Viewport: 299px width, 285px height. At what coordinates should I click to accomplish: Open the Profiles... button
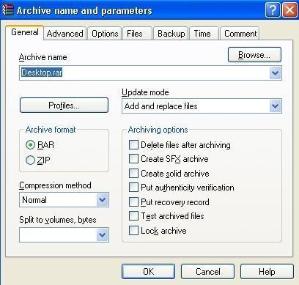64,106
